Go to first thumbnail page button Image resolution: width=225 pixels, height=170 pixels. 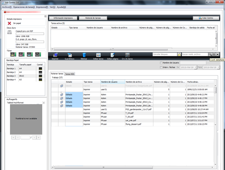13,137
